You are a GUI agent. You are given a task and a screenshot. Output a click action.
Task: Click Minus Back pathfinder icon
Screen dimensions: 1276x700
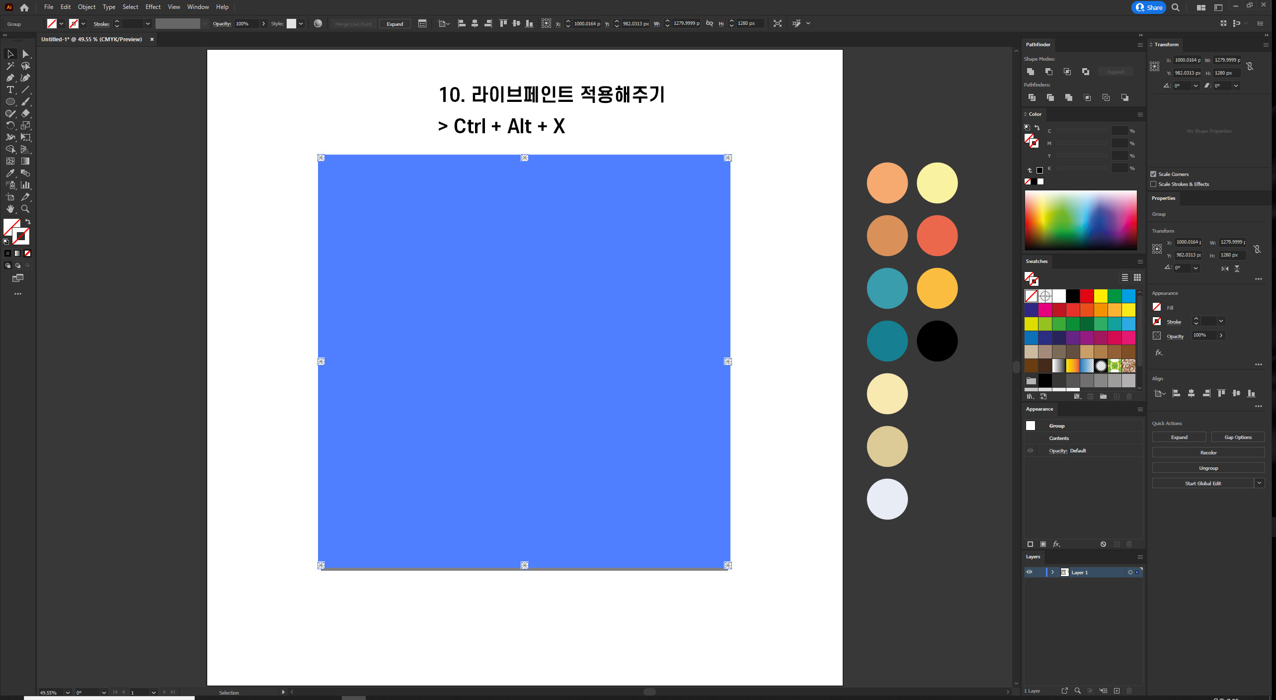point(1125,97)
